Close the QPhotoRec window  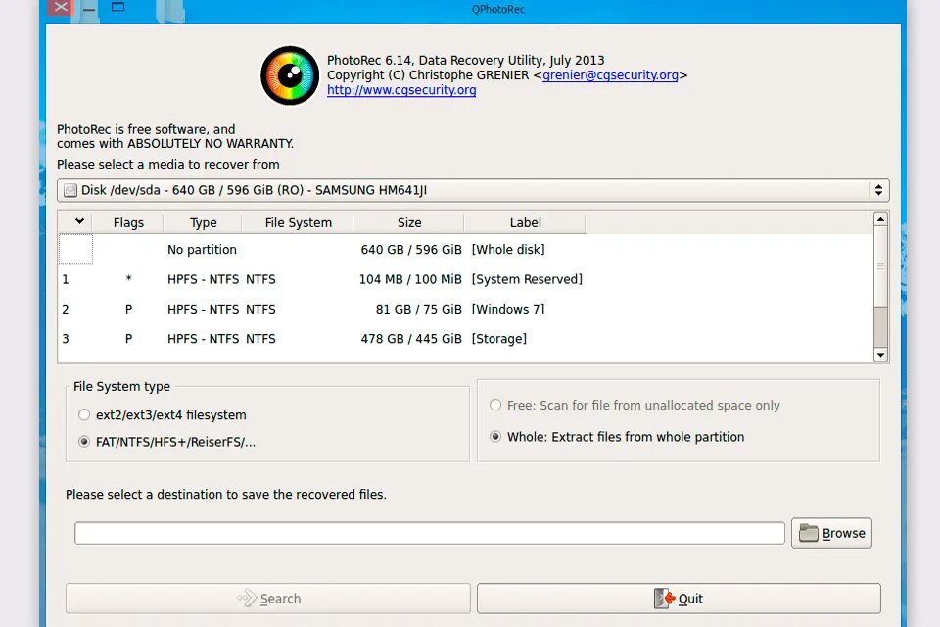[61, 7]
